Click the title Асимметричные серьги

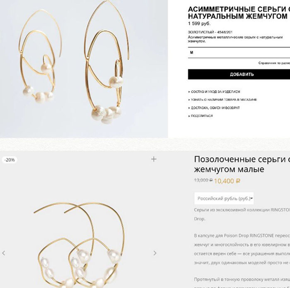coord(239,12)
